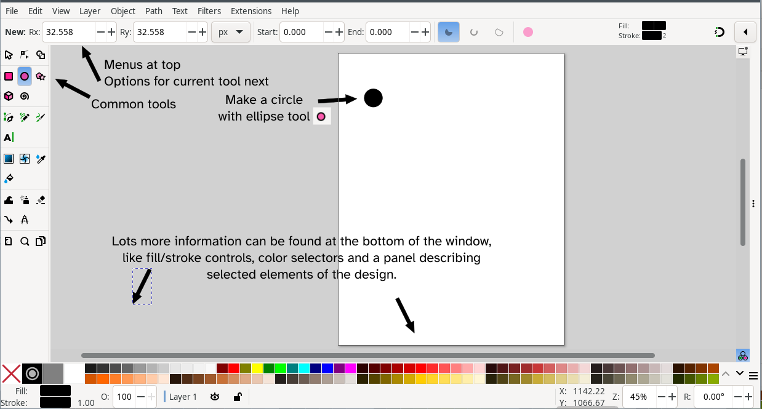Open the px units dropdown
Viewport: 762px width, 409px height.
pos(230,32)
